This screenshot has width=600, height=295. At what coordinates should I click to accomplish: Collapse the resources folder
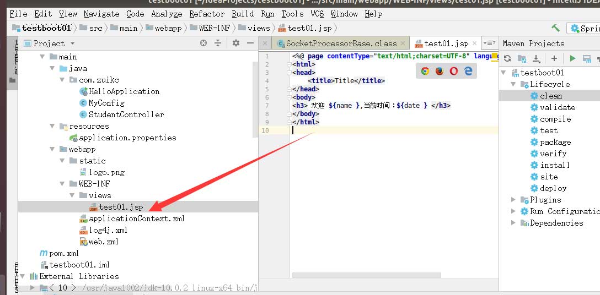[x=52, y=126]
